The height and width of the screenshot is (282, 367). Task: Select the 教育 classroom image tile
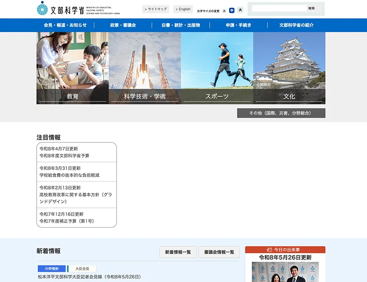72,68
